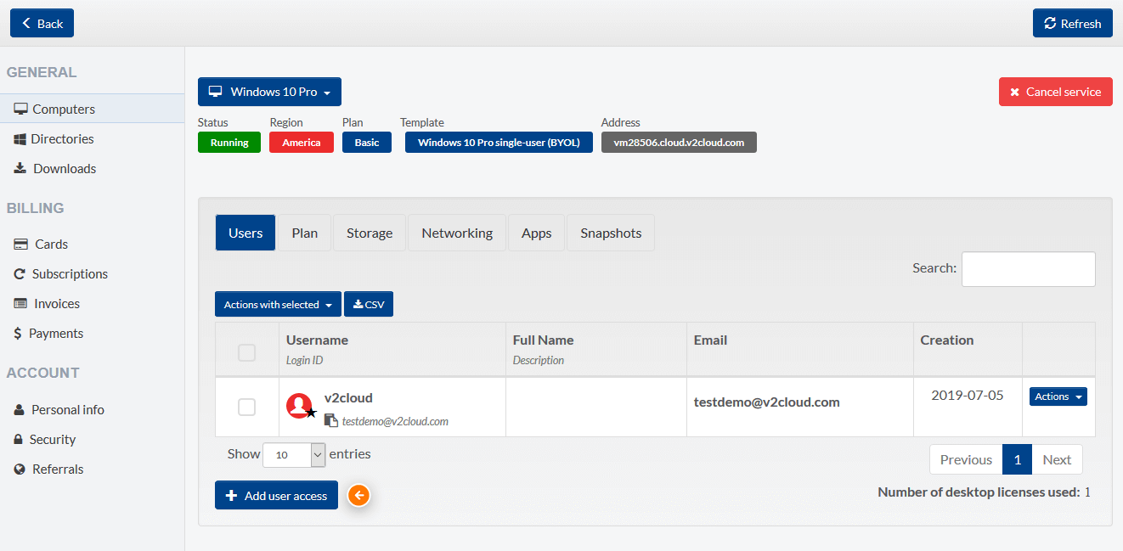This screenshot has height=551, width=1123.
Task: Click the Invoices list icon
Action: point(20,303)
